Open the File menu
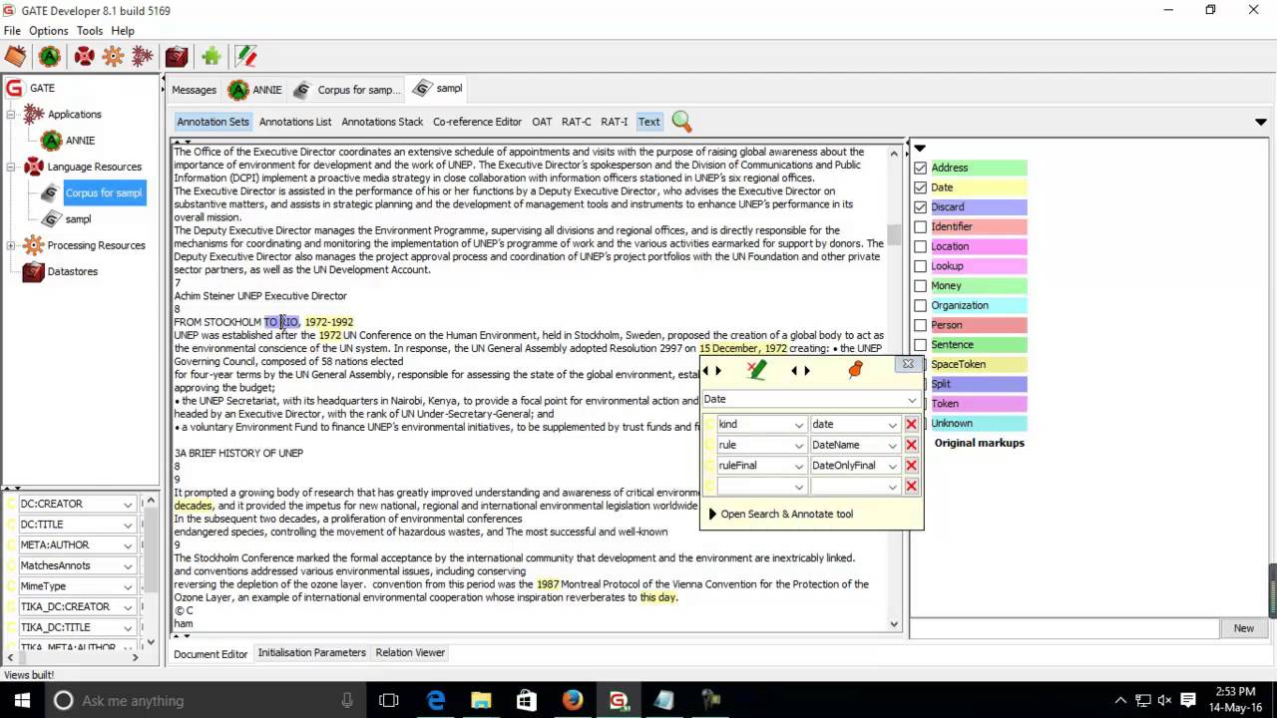This screenshot has height=718, width=1277. 12,31
